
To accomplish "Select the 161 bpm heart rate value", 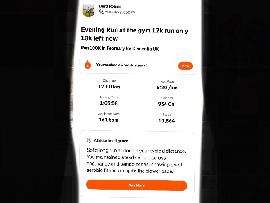I will pyautogui.click(x=108, y=120).
